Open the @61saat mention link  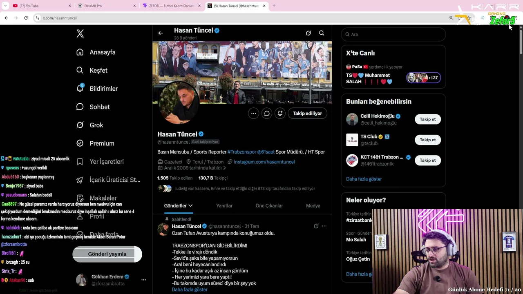[x=266, y=152]
